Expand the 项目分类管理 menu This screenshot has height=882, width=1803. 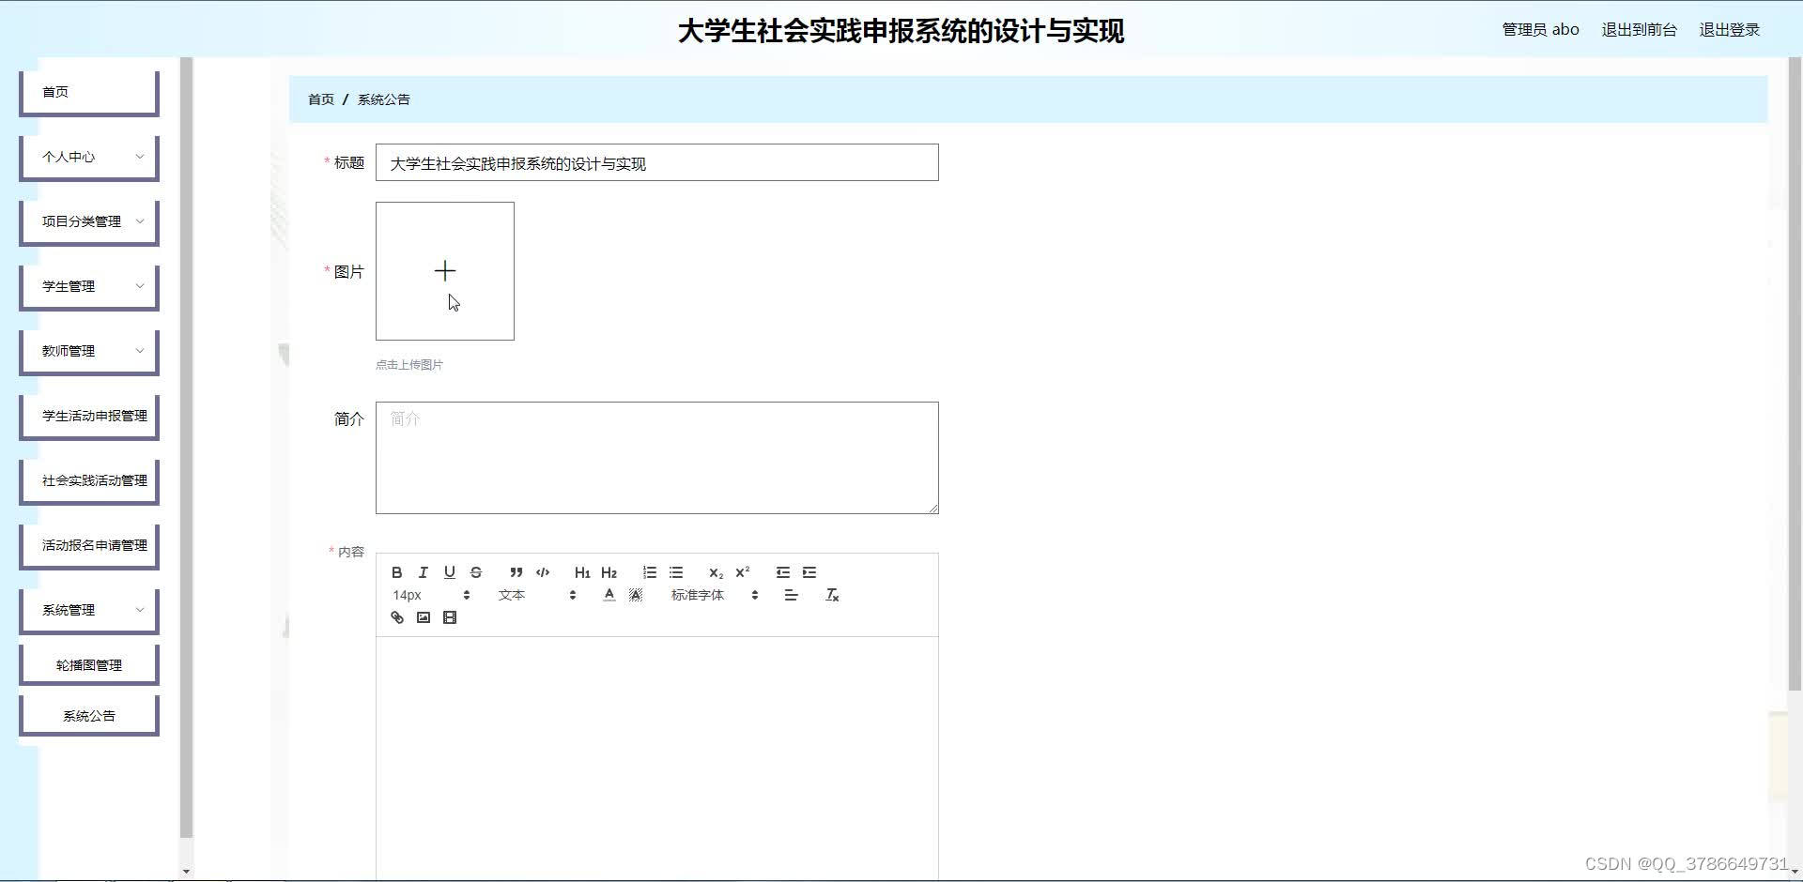89,221
